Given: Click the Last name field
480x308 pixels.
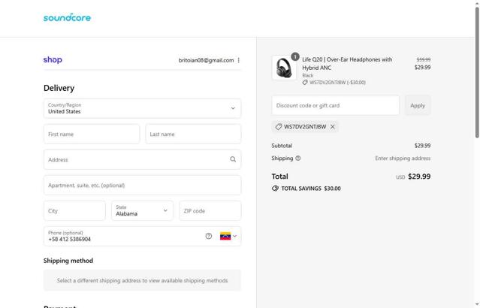Looking at the screenshot, I should tap(193, 134).
